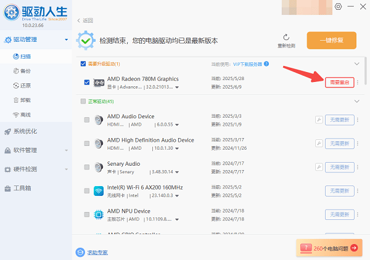
Task: Click the AMD NPU Device chip icon
Action: click(99, 214)
